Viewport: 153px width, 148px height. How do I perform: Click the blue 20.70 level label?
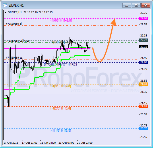pyautogui.click(x=144, y=128)
